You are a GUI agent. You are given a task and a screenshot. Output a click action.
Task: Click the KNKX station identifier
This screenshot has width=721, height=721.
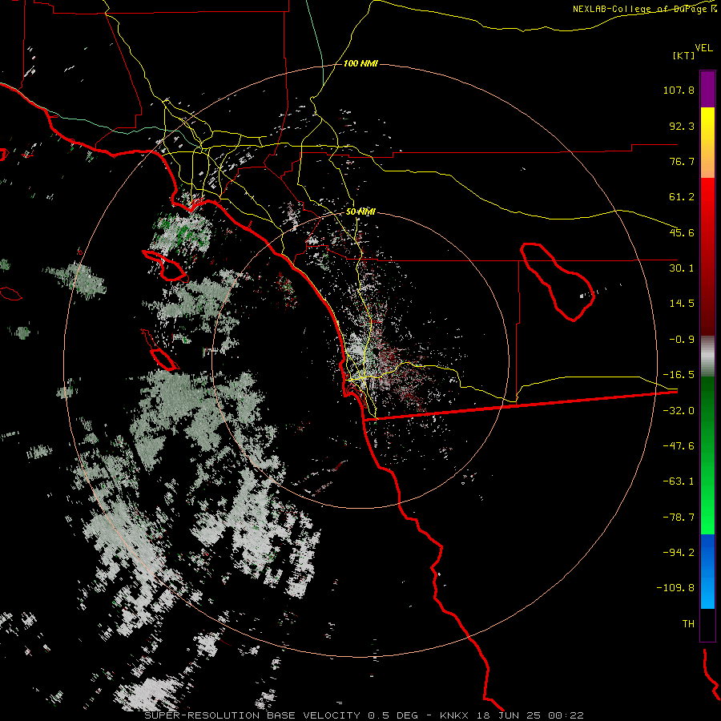point(454,715)
